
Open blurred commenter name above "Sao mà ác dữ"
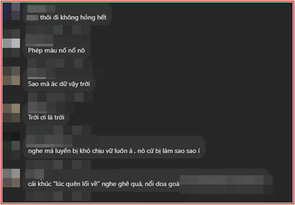coord(41,73)
